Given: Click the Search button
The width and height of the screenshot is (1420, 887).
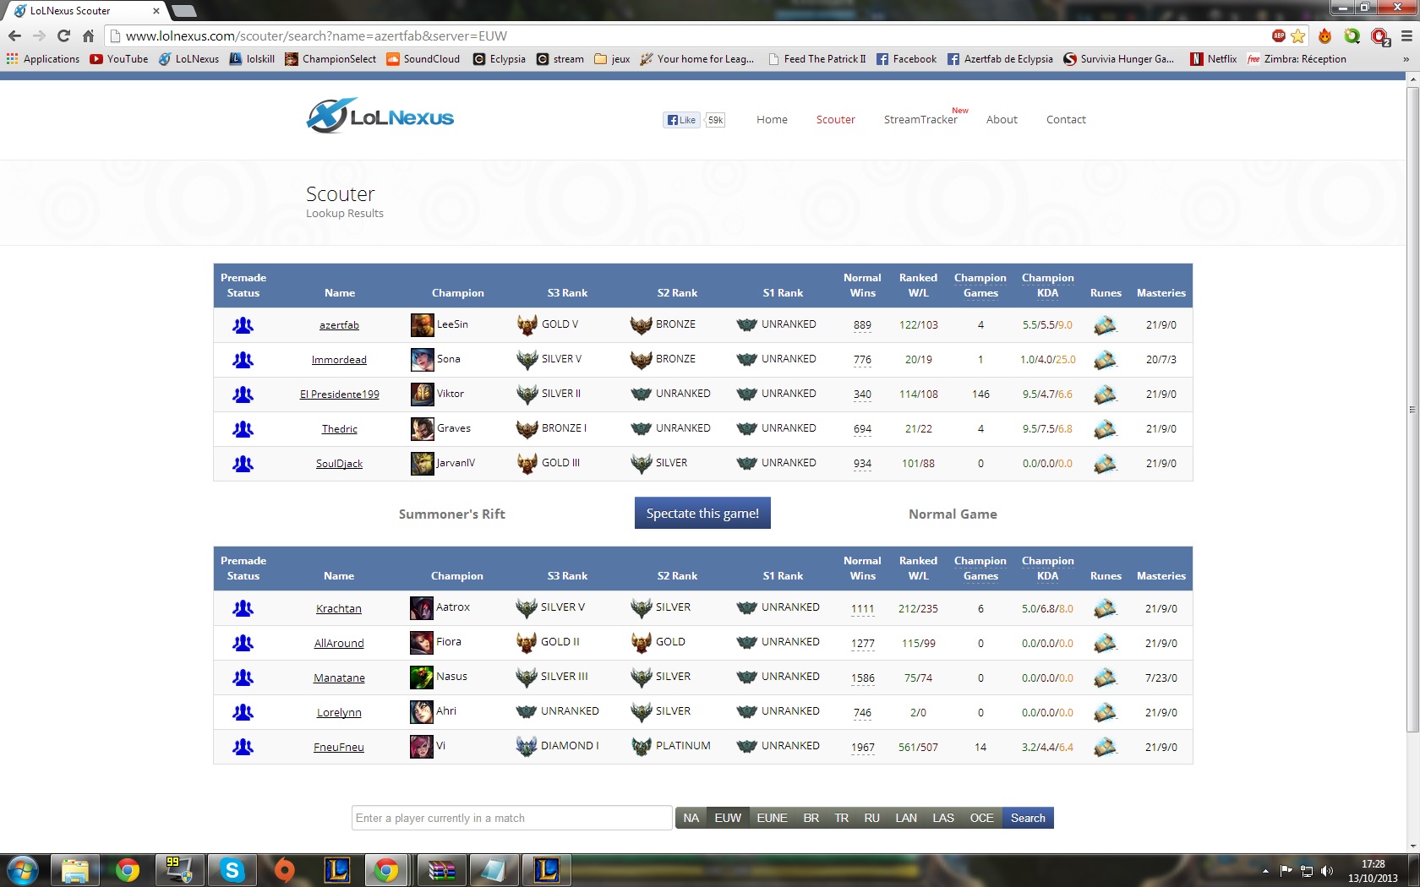Looking at the screenshot, I should pyautogui.click(x=1028, y=818).
